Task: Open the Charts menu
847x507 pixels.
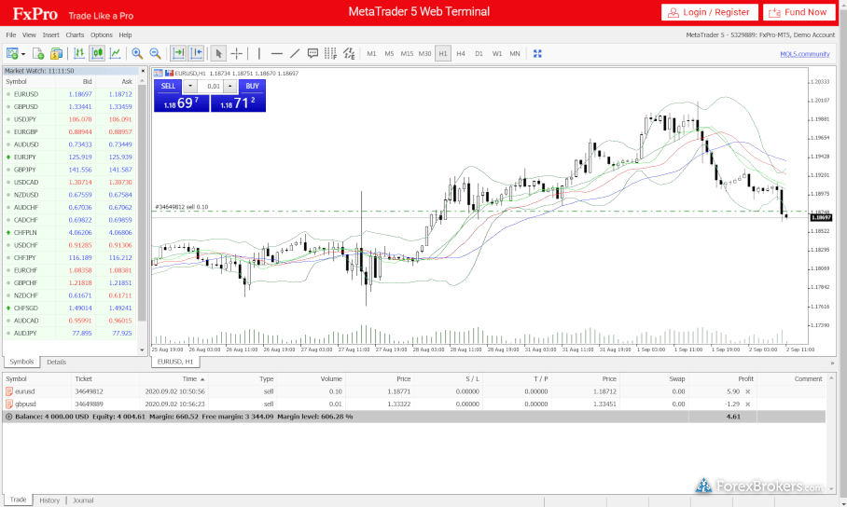Action: (75, 35)
